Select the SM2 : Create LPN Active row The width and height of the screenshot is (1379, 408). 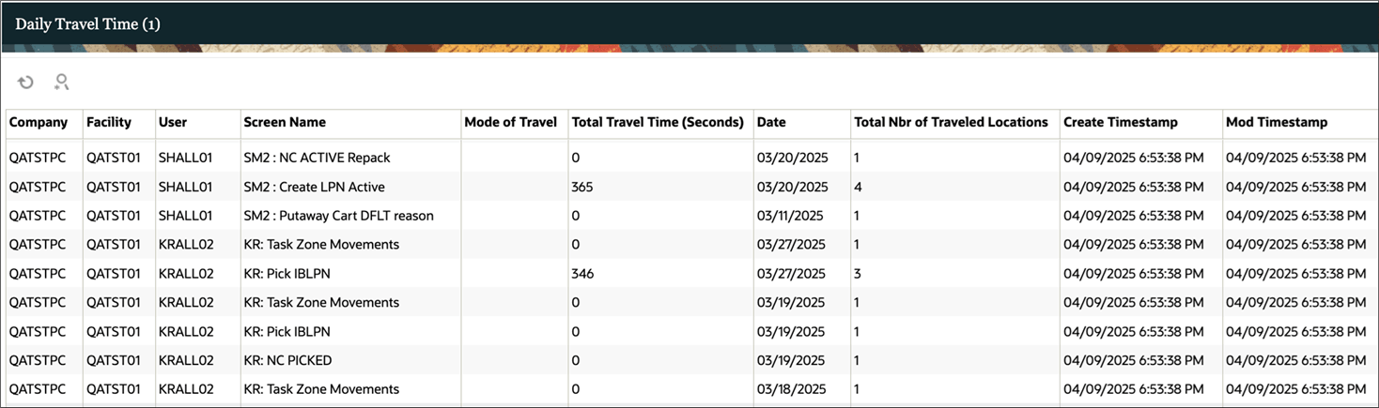click(x=314, y=187)
